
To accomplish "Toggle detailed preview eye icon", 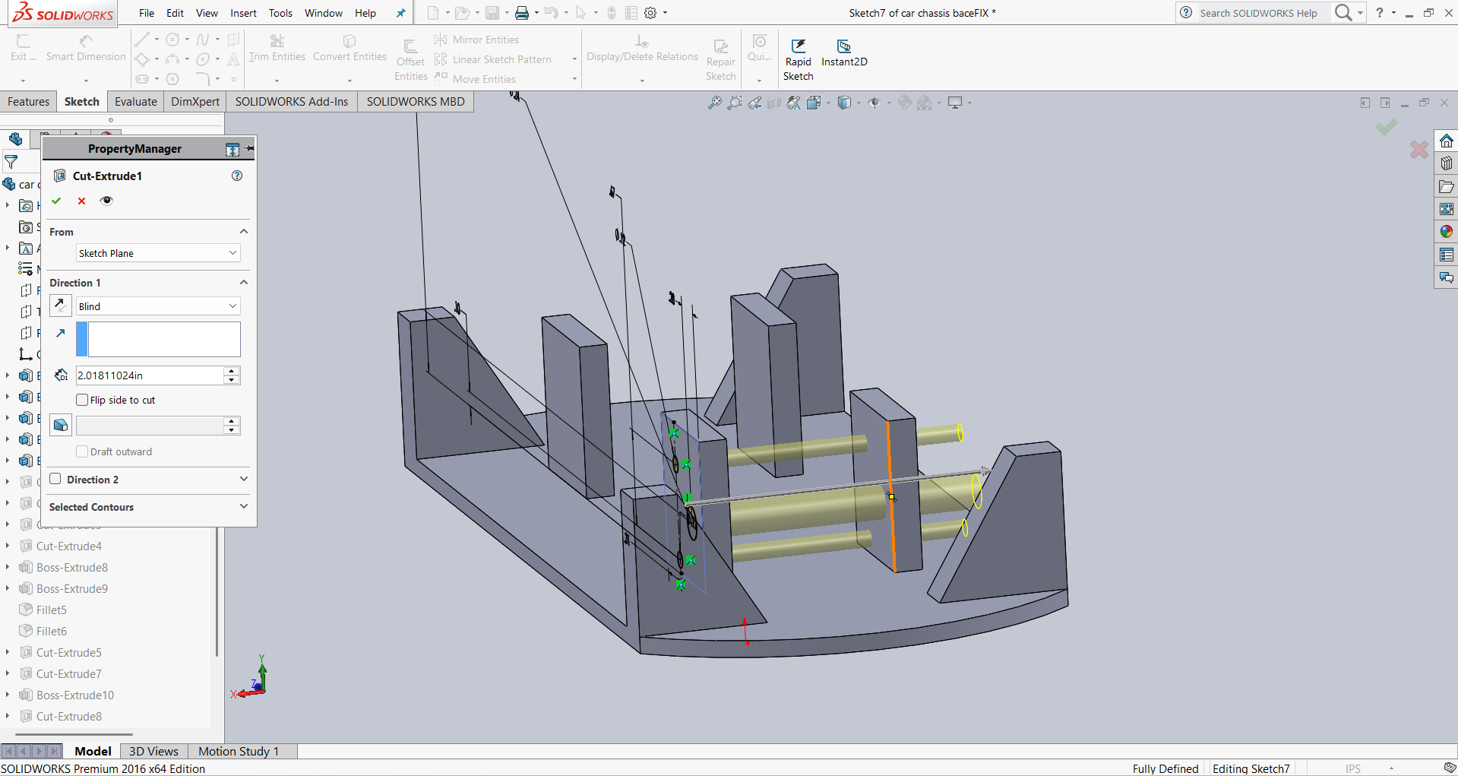I will coord(106,201).
